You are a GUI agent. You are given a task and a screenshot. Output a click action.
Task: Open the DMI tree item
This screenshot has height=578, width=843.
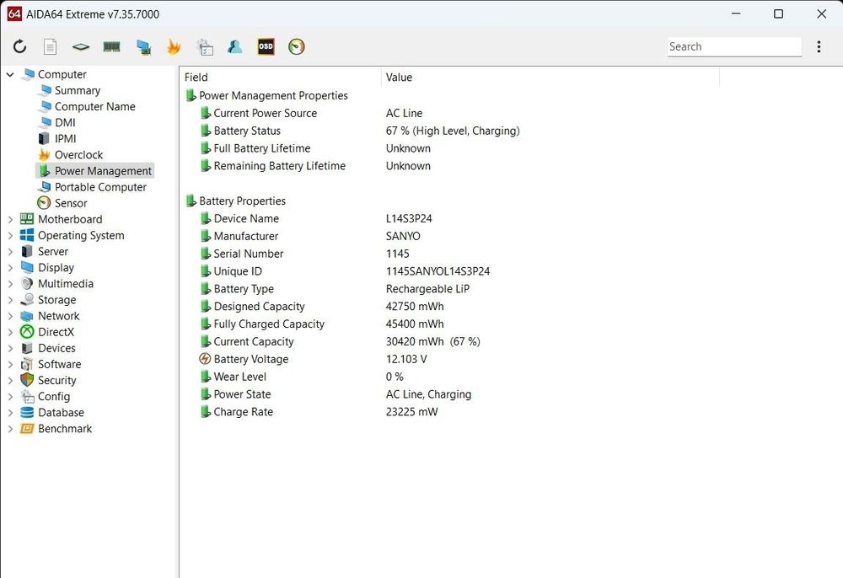[x=65, y=122]
